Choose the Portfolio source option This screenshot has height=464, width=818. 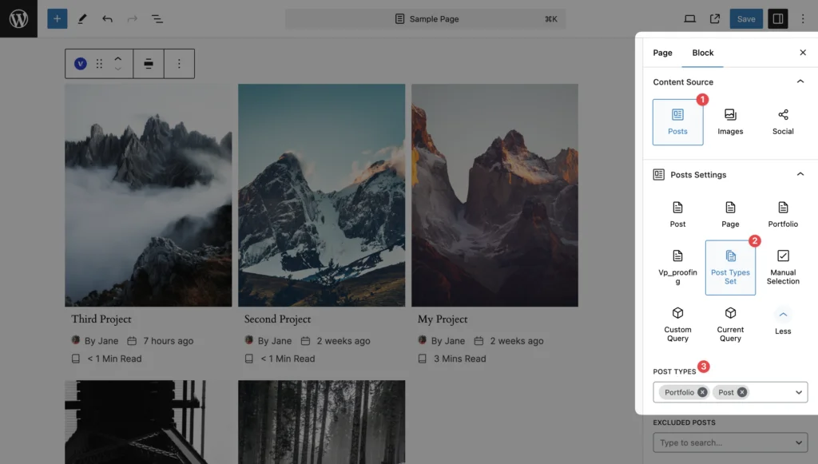[x=783, y=215]
